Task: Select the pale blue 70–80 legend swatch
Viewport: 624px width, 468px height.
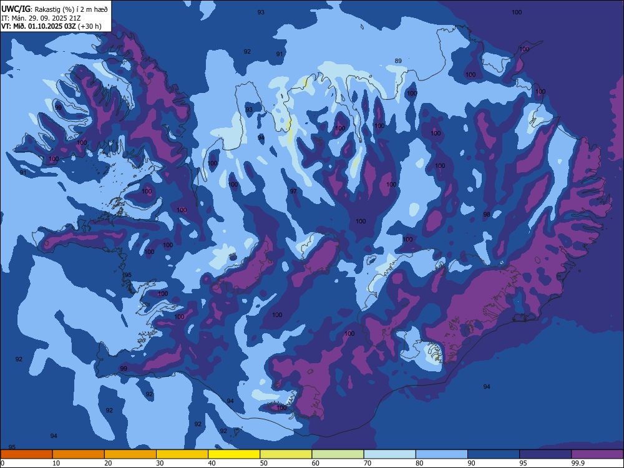Action: pyautogui.click(x=390, y=454)
